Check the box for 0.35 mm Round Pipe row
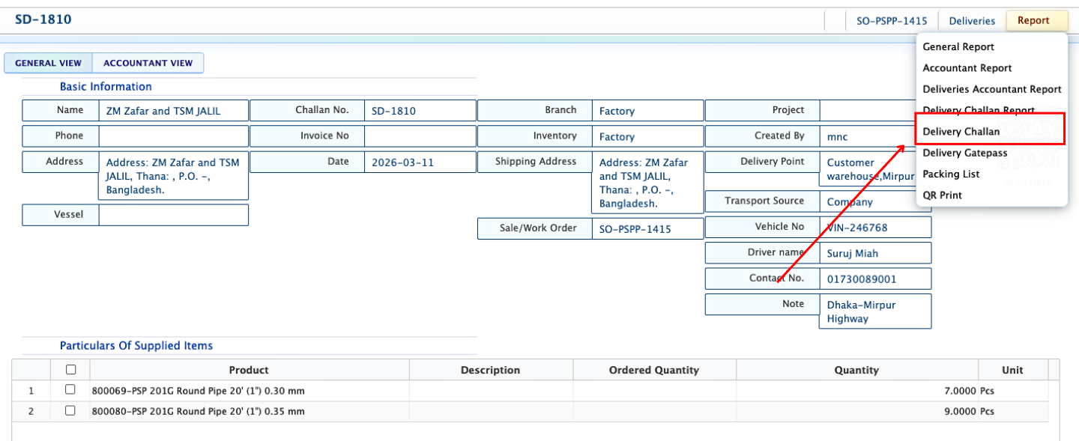Viewport: 1079px width, 441px height. point(70,411)
